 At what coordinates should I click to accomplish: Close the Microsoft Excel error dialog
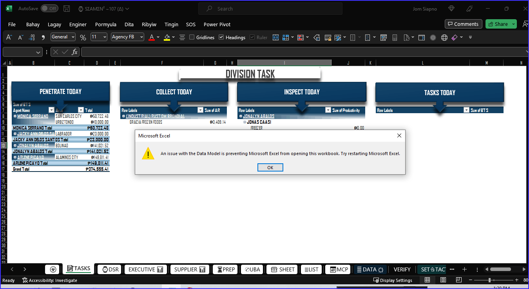(399, 135)
